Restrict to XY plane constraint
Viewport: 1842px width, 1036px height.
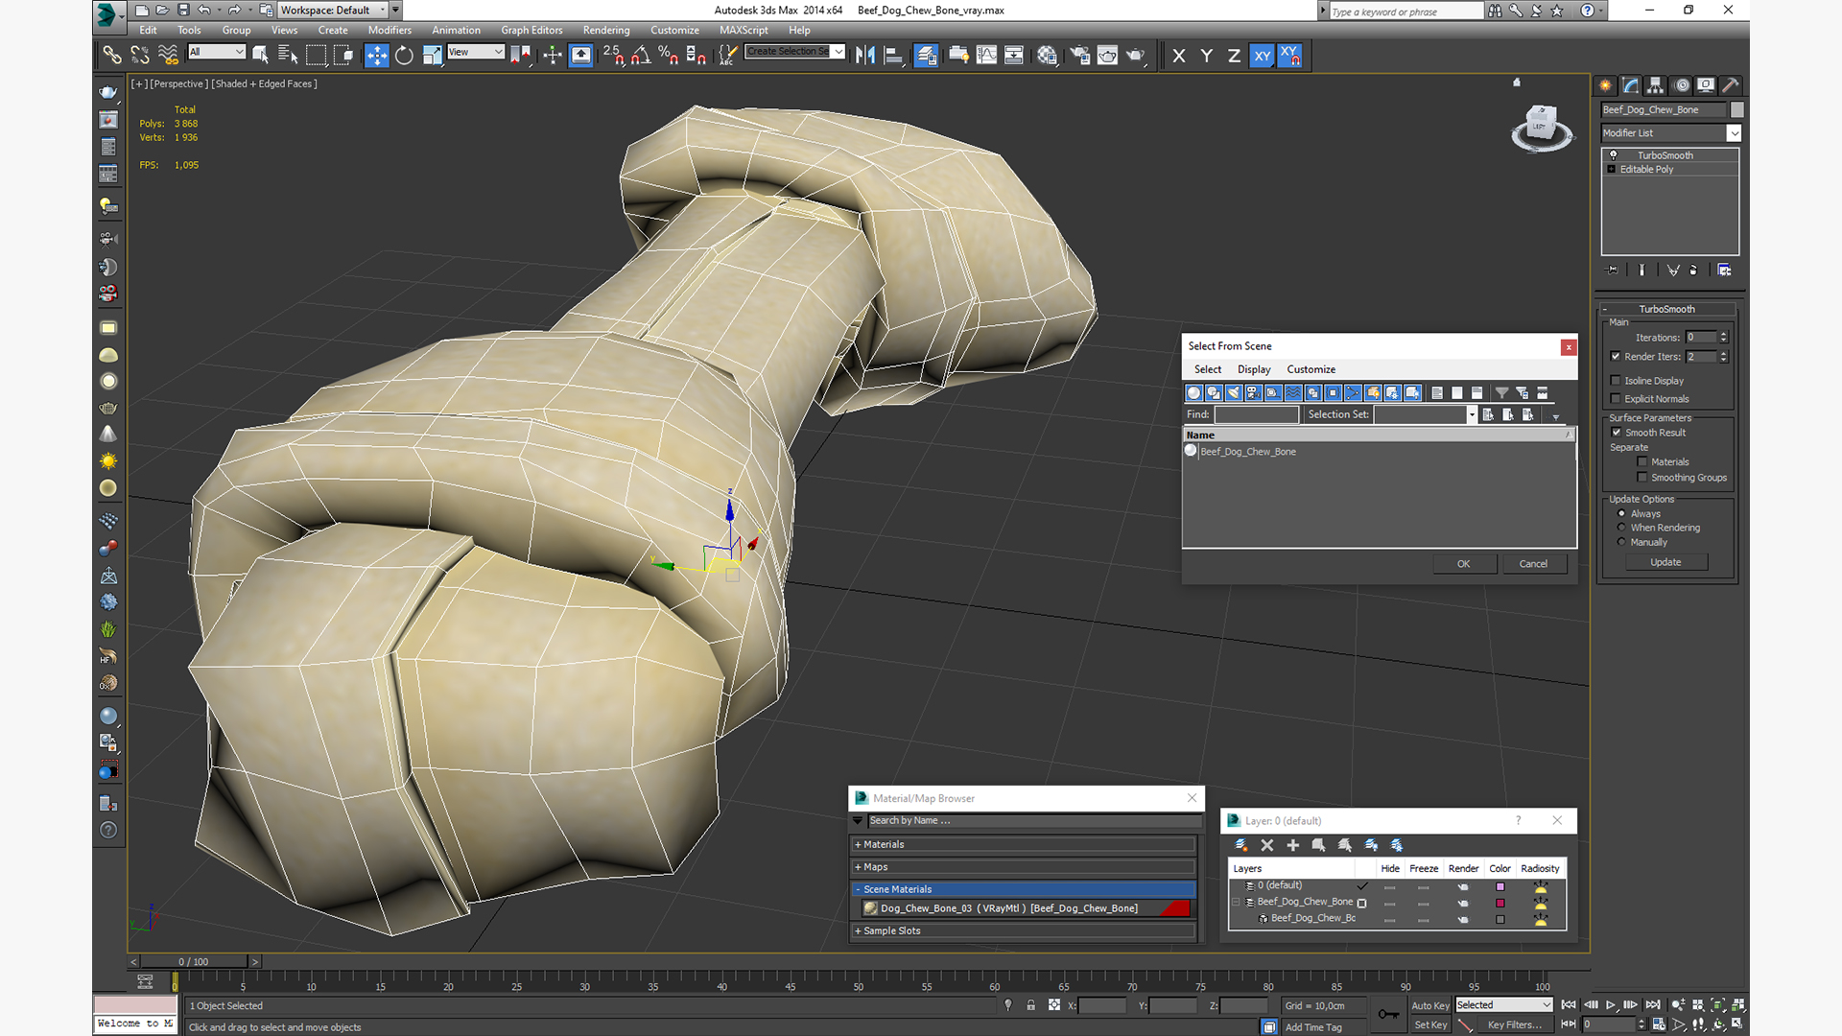pos(1262,56)
